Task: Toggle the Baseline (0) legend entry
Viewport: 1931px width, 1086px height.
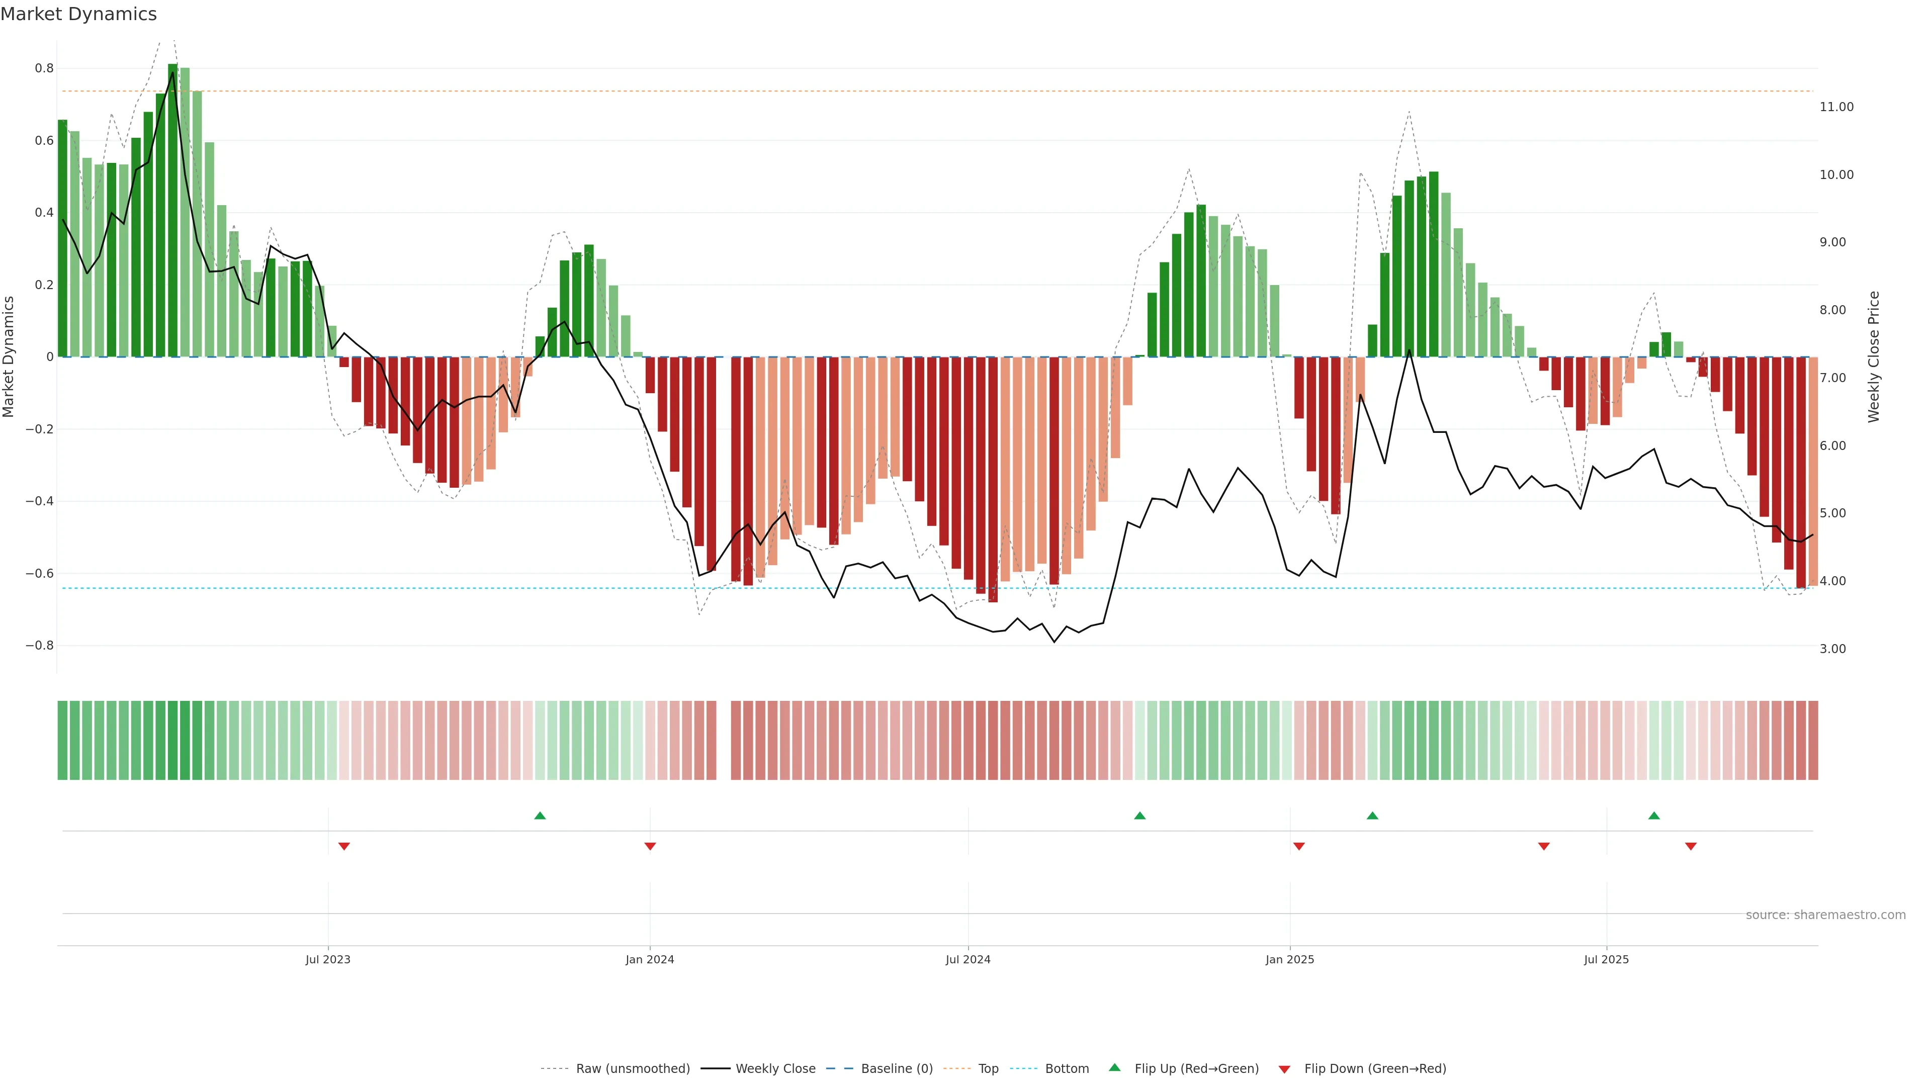Action: pos(897,1069)
